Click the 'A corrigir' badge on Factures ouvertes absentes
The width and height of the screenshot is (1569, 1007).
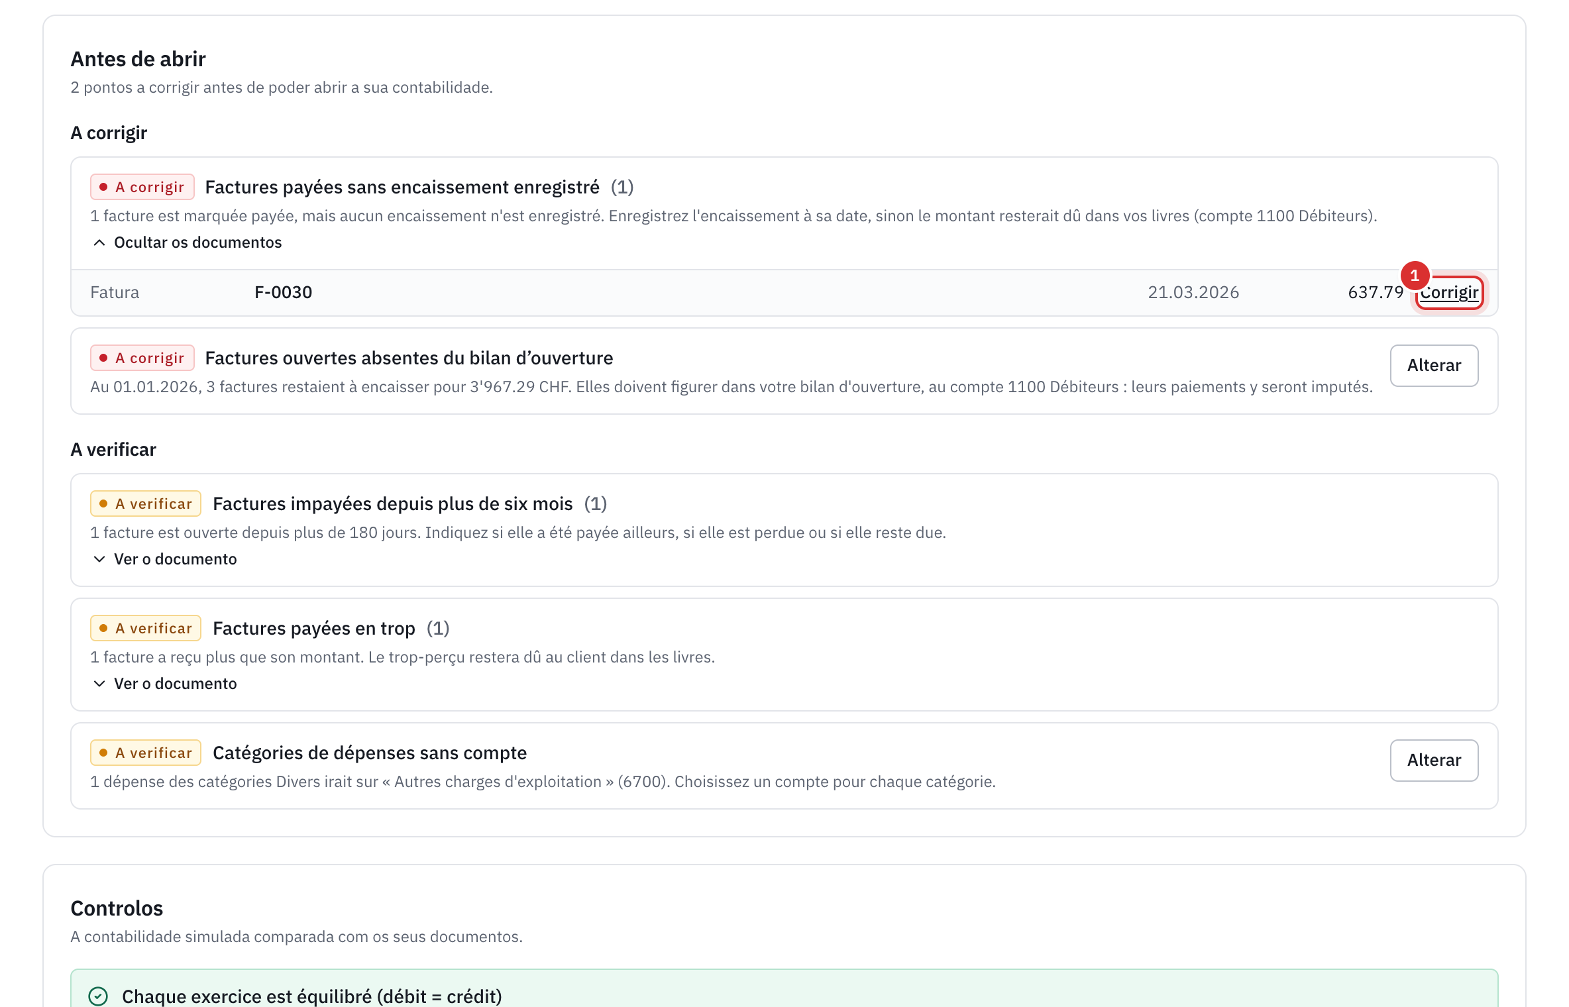point(142,358)
